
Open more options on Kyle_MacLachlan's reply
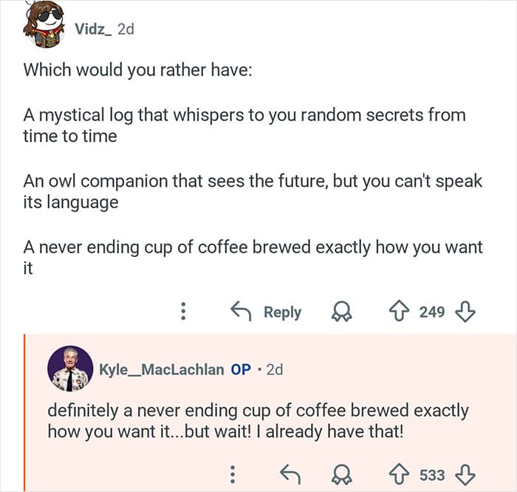(233, 473)
